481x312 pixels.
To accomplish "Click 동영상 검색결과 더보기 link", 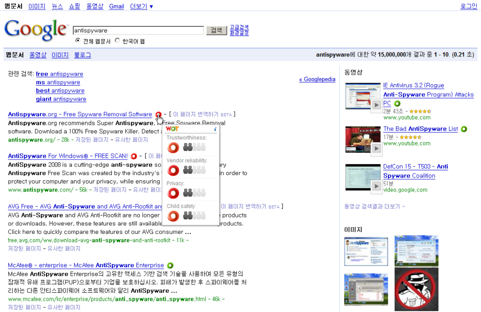I will (x=374, y=207).
